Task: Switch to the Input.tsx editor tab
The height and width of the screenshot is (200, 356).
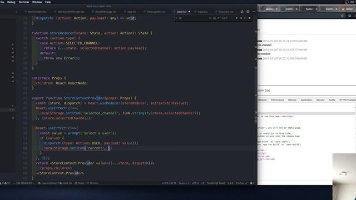Action: 201,12
